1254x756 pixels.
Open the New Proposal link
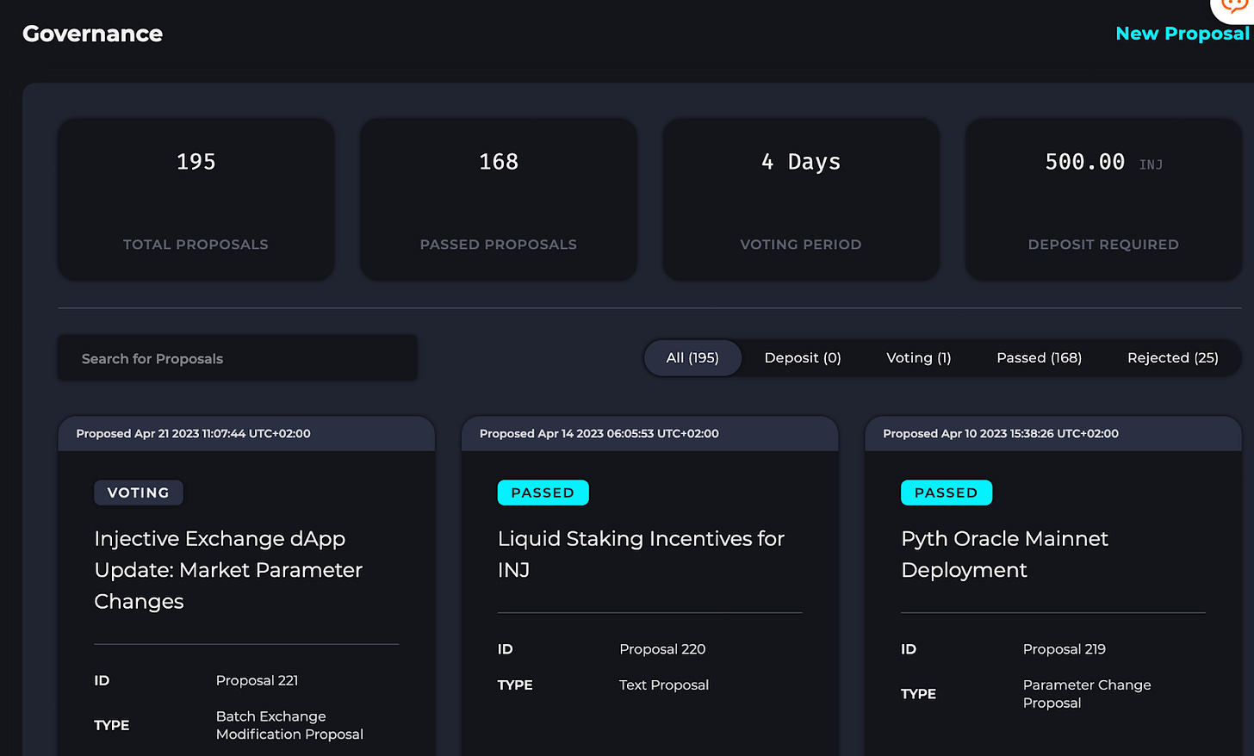coord(1182,34)
